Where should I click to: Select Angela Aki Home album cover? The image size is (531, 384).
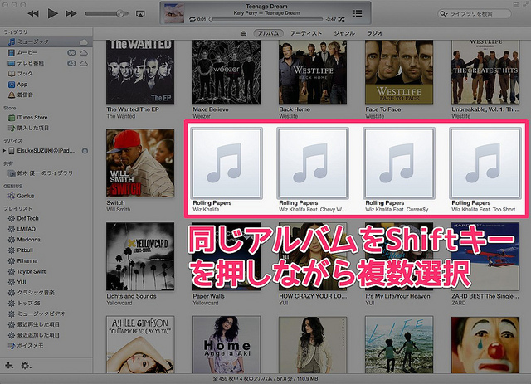click(227, 345)
